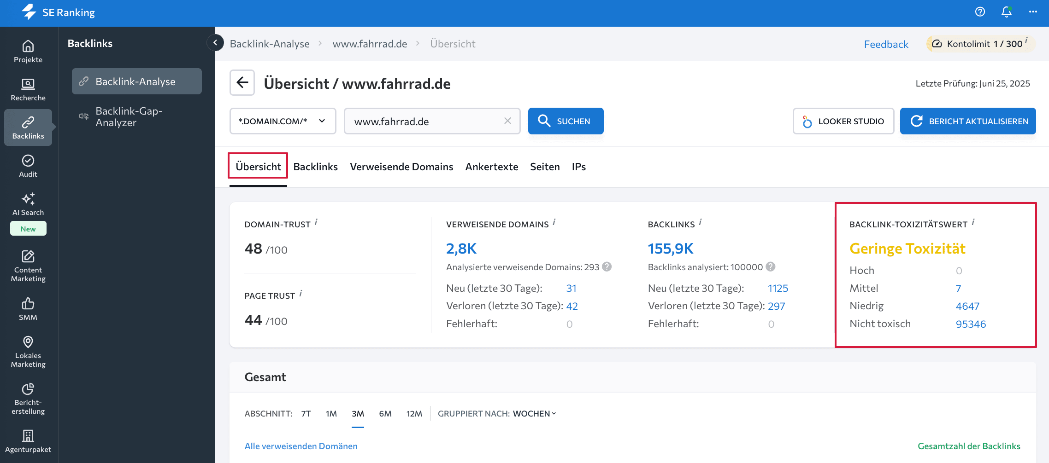Viewport: 1049px width, 463px height.
Task: Open the three-dot more menu
Action: pos(1033,12)
